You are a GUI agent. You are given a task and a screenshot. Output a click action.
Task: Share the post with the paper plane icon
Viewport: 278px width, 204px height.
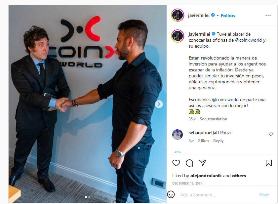click(203, 163)
